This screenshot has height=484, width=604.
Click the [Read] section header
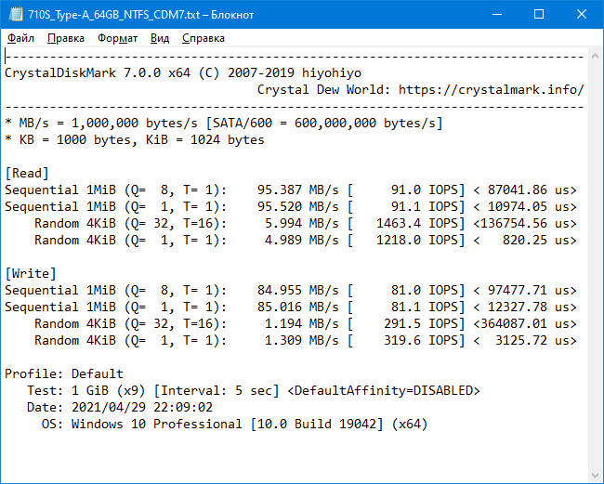(x=27, y=174)
